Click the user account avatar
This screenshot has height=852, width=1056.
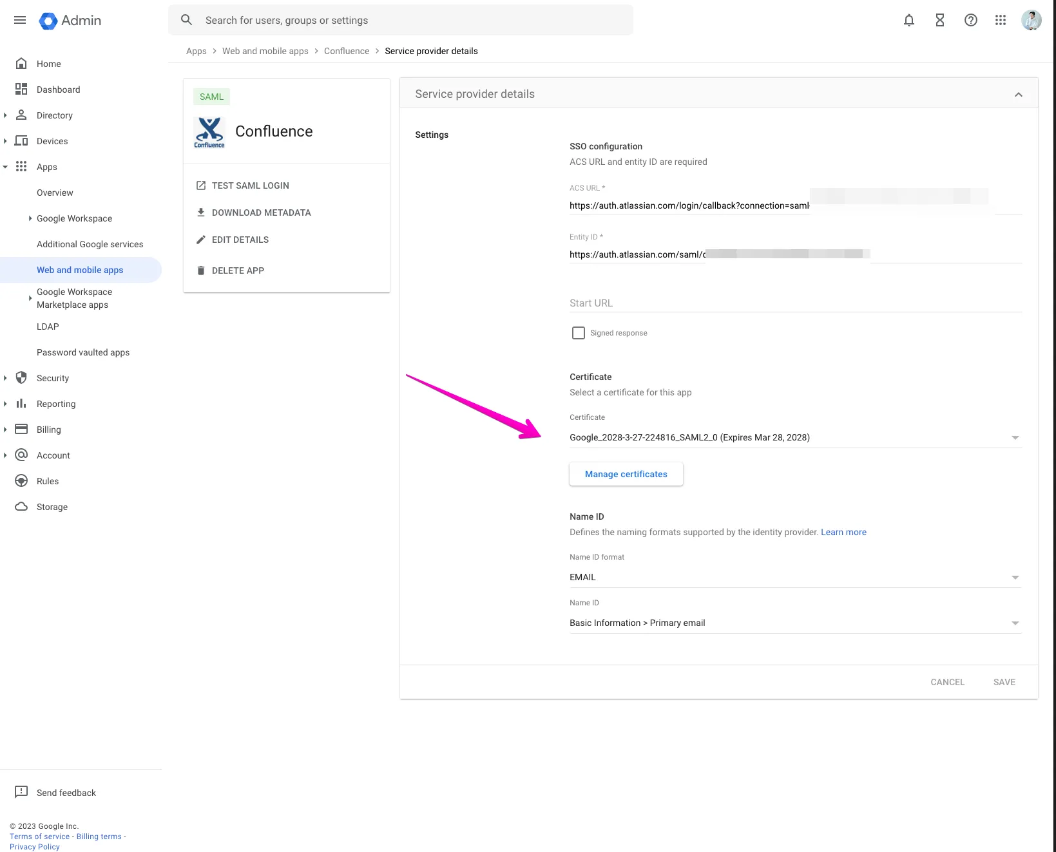(x=1031, y=20)
